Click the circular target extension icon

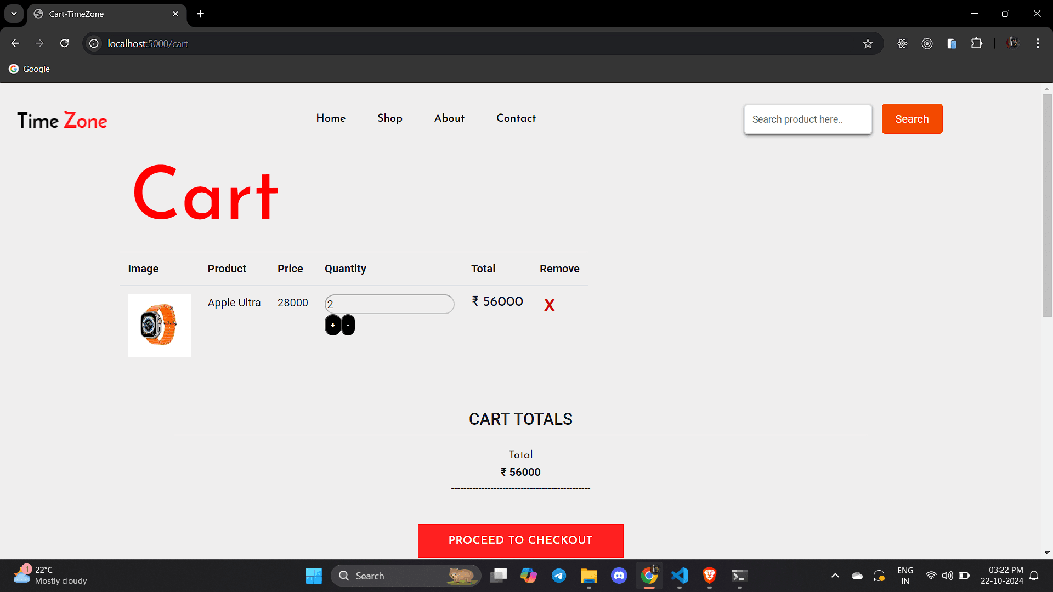click(x=927, y=43)
